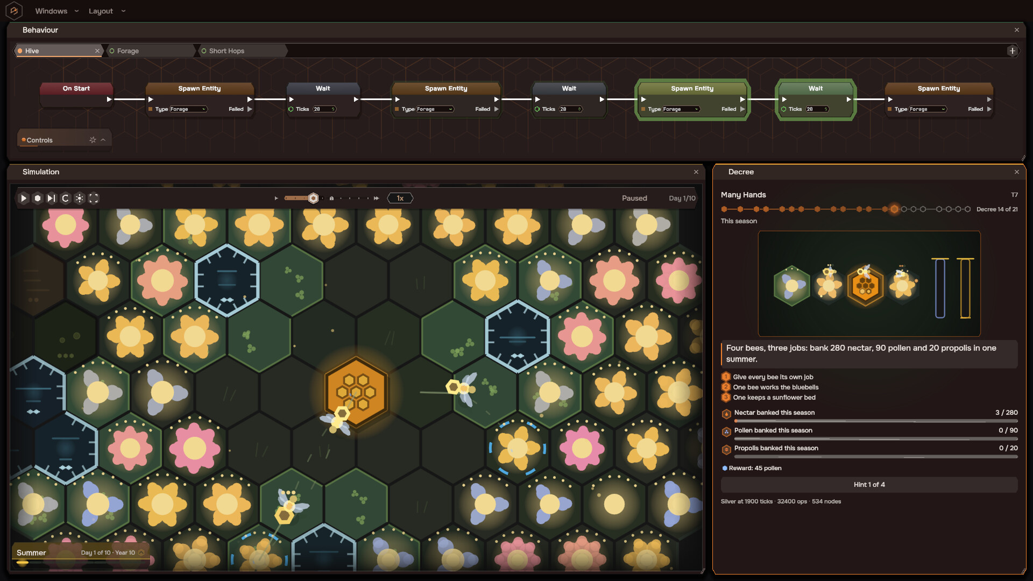Click the hexagonal speed slider handle
Image resolution: width=1033 pixels, height=581 pixels.
pos(313,199)
